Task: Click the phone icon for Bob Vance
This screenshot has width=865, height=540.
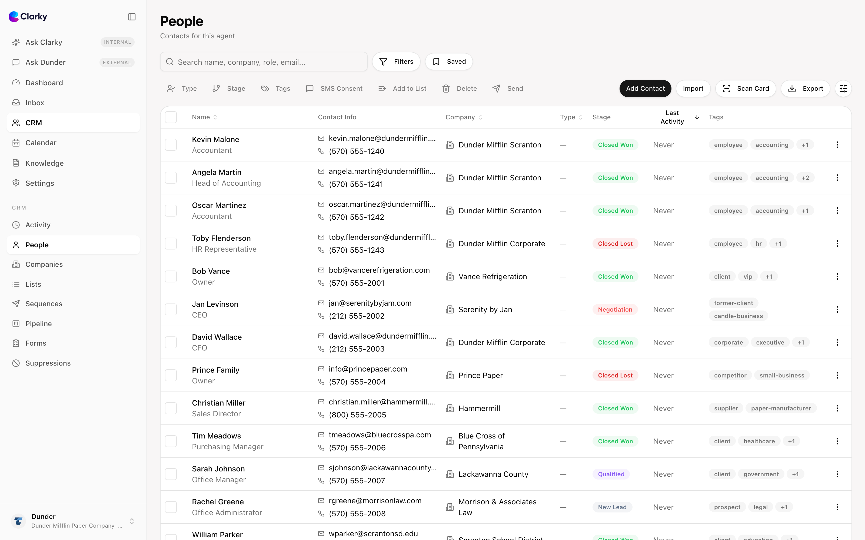Action: coord(321,283)
